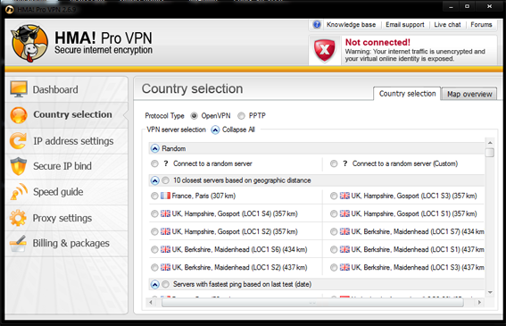Viewport: 506px width, 326px height.
Task: Select UK Maidenhead LOC1 S2 (437 km) server
Action: pyautogui.click(x=154, y=268)
